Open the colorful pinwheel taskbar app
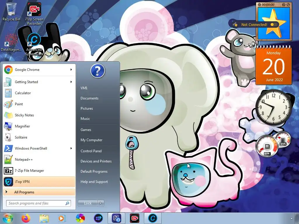This screenshot has width=299, height=224. 80,218
